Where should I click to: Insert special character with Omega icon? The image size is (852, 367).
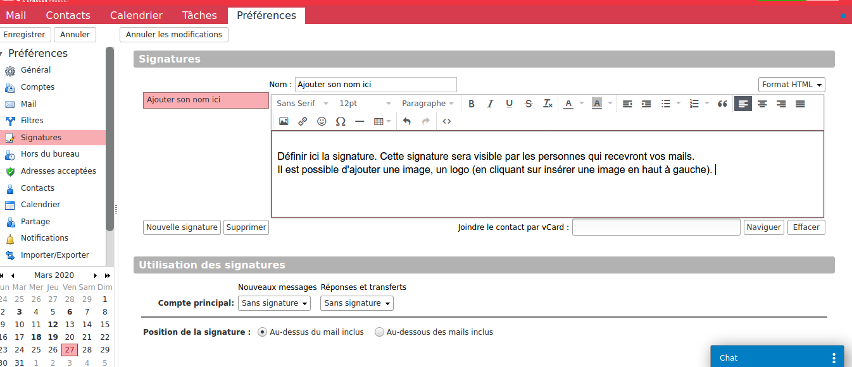pyautogui.click(x=341, y=121)
